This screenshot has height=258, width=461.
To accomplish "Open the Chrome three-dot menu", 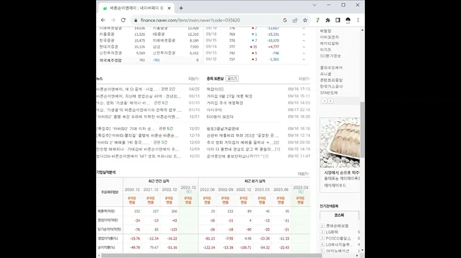I will pos(358,20).
